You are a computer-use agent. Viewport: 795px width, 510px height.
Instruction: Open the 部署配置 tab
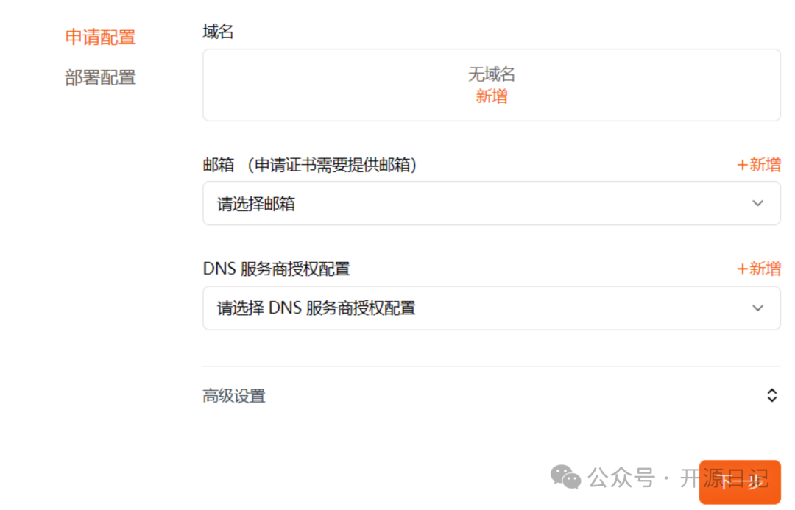[100, 78]
